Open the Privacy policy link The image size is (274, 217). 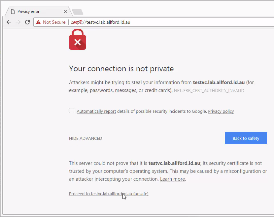(x=221, y=111)
